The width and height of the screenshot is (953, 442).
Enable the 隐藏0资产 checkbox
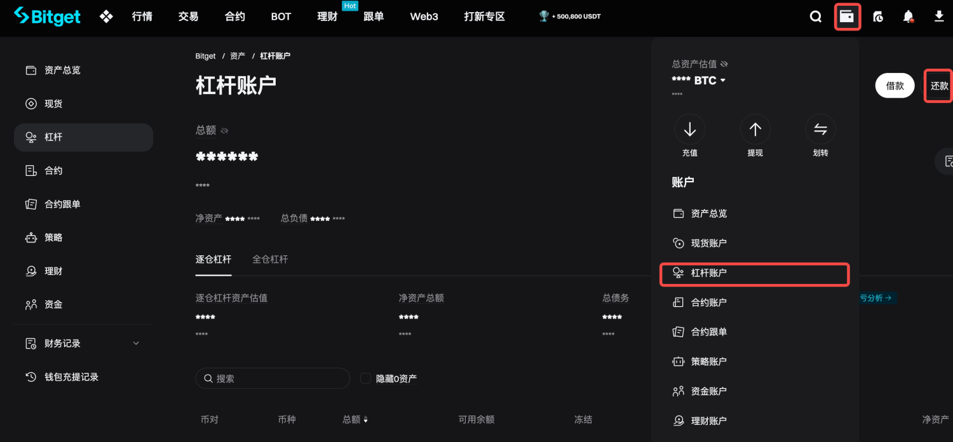pyautogui.click(x=365, y=378)
